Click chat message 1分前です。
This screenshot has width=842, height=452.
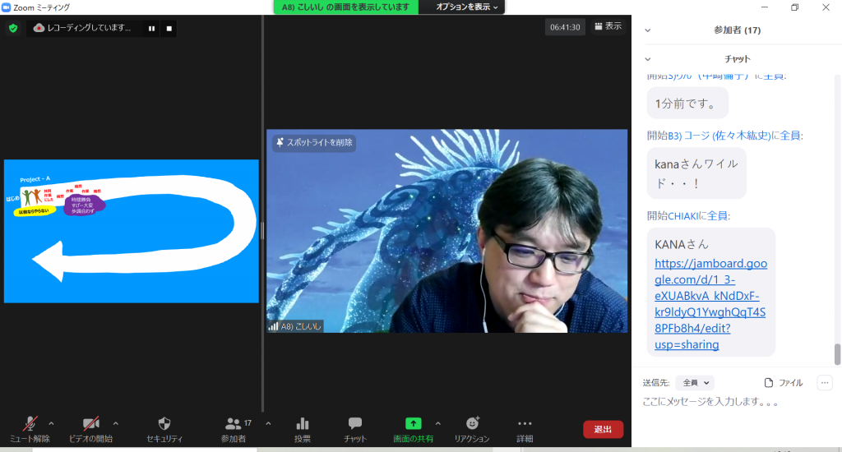tap(687, 104)
